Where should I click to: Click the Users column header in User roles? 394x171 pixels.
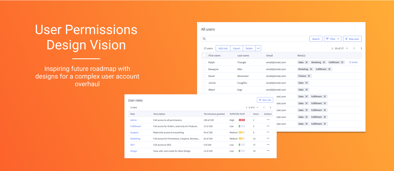tap(256, 114)
